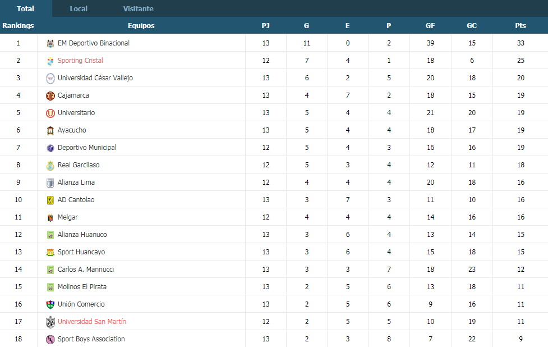Click the GF column header
Viewport: 548px width, 347px height.
coord(430,25)
